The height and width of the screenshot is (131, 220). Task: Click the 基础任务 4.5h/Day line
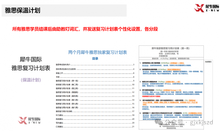pos(171,58)
